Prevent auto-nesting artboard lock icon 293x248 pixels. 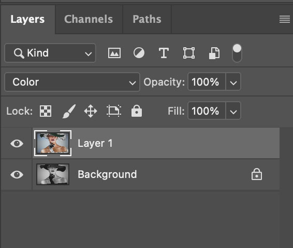pos(114,111)
